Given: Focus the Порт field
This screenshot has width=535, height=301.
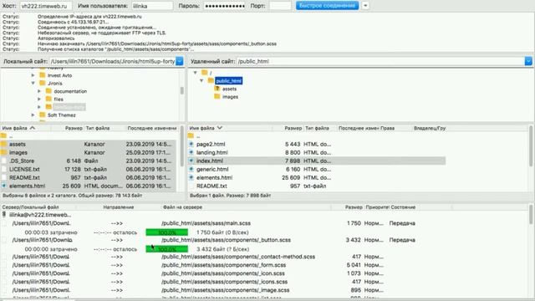Looking at the screenshot, I should 280,6.
